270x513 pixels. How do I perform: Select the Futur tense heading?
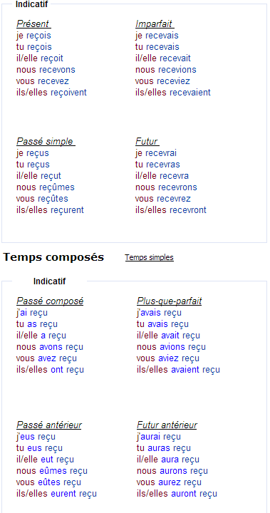tap(147, 141)
